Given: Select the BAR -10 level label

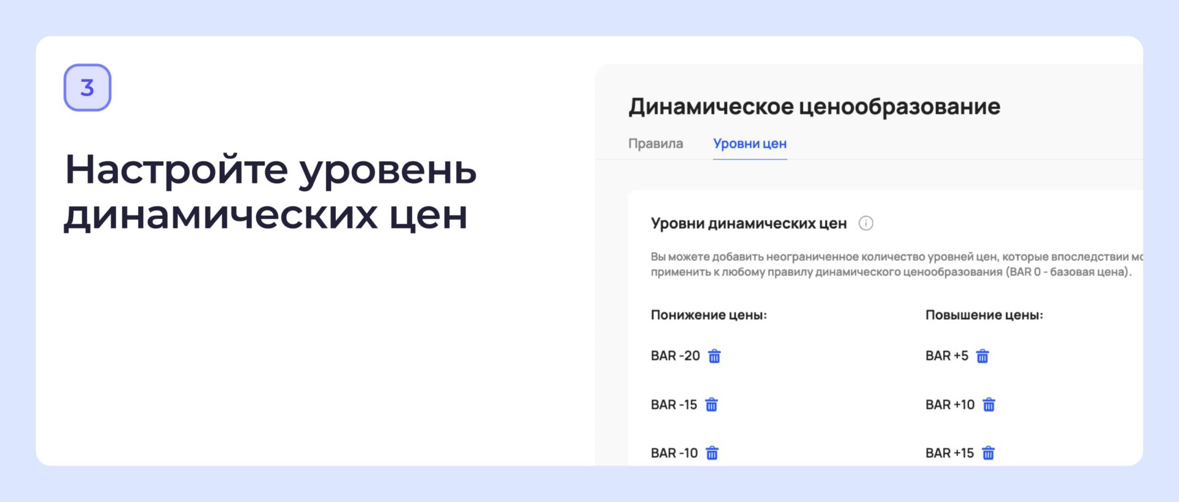Looking at the screenshot, I should pyautogui.click(x=674, y=453).
